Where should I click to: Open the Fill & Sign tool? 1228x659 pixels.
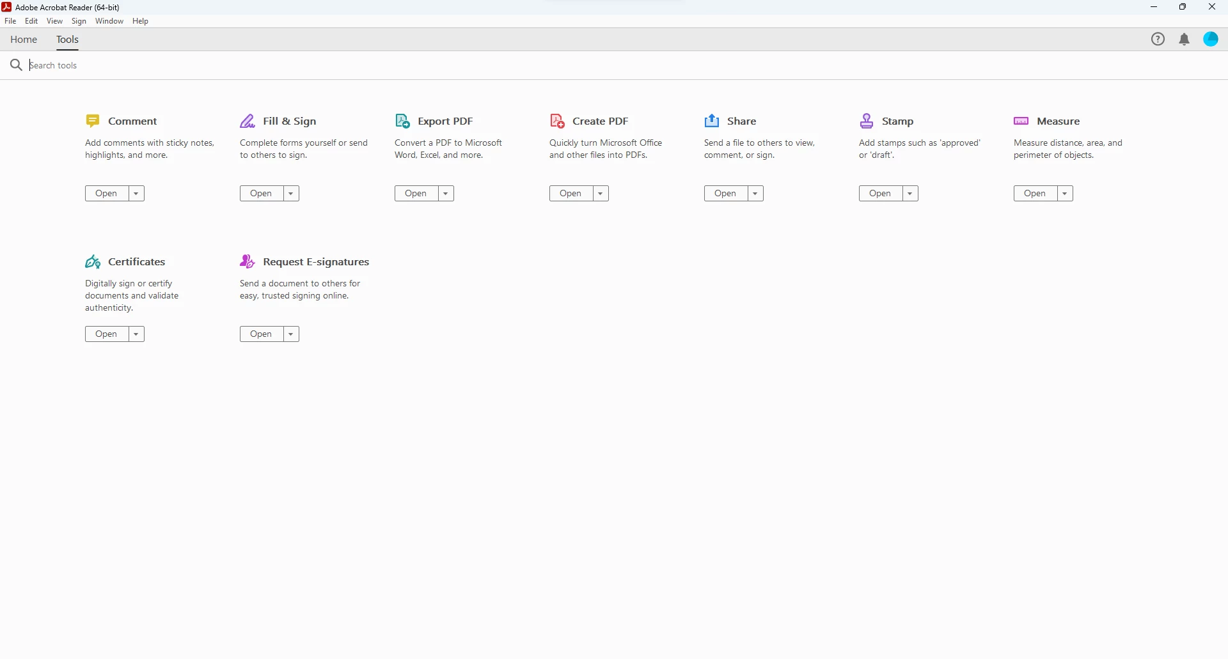coord(262,194)
